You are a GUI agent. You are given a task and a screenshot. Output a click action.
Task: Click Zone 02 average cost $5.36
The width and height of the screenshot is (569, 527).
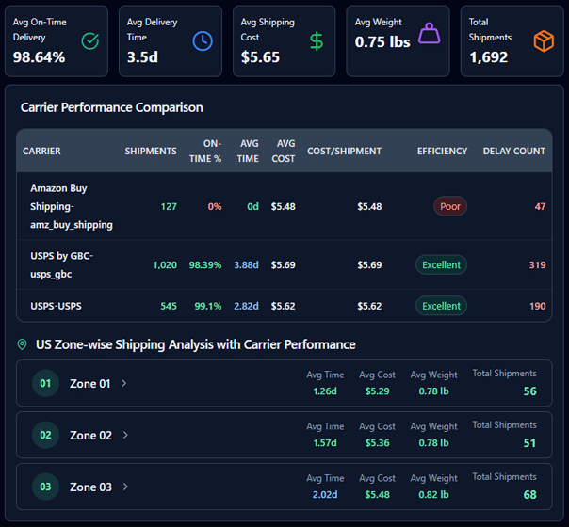(377, 443)
